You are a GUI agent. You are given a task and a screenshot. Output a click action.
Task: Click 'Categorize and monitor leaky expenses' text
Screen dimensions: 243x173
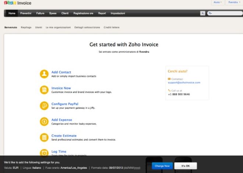74,124
